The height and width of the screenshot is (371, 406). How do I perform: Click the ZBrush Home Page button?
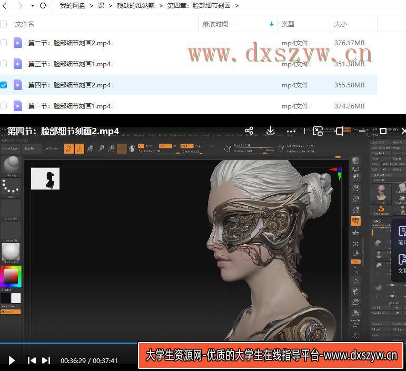click(10, 149)
